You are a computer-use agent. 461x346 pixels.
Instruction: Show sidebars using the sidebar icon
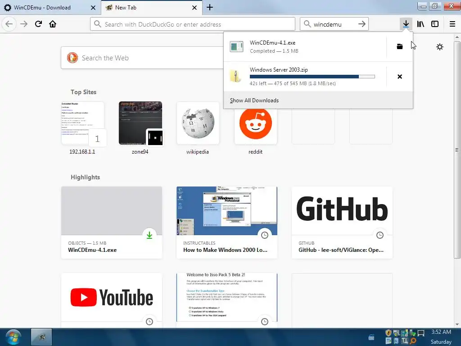435,24
